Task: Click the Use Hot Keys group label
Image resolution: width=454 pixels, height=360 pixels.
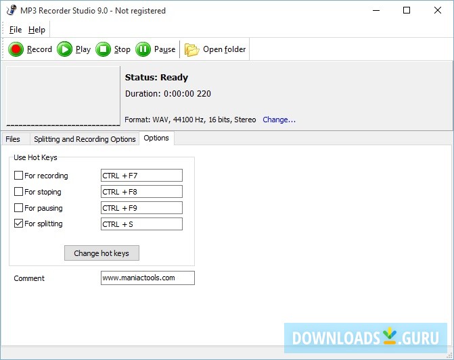Action: 35,157
